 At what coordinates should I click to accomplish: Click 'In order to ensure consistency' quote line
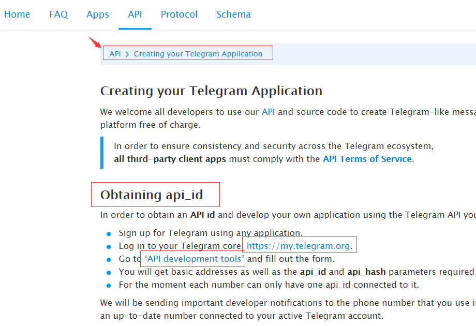(x=274, y=146)
